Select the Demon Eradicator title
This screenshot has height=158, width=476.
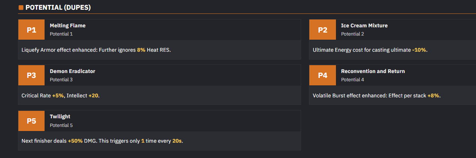[72, 71]
